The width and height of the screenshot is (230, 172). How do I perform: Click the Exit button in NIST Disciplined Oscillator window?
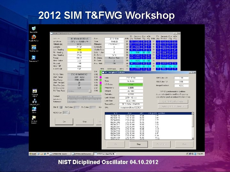184,144
